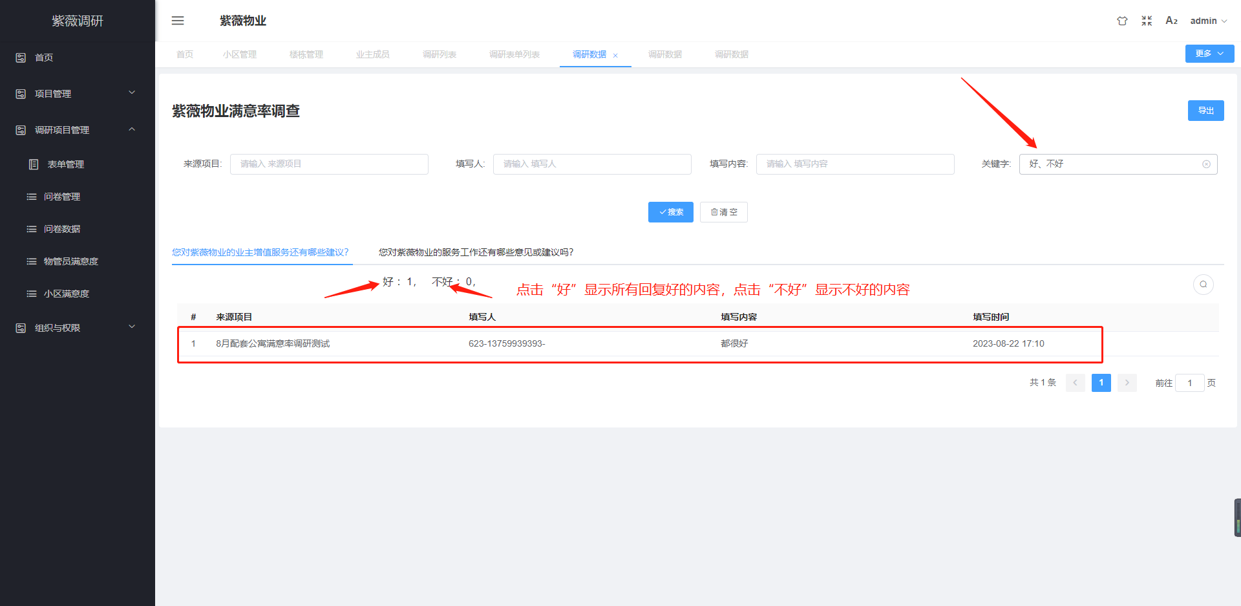1241x606 pixels.
Task: Click the 问卷管理 list icon
Action: pos(31,197)
